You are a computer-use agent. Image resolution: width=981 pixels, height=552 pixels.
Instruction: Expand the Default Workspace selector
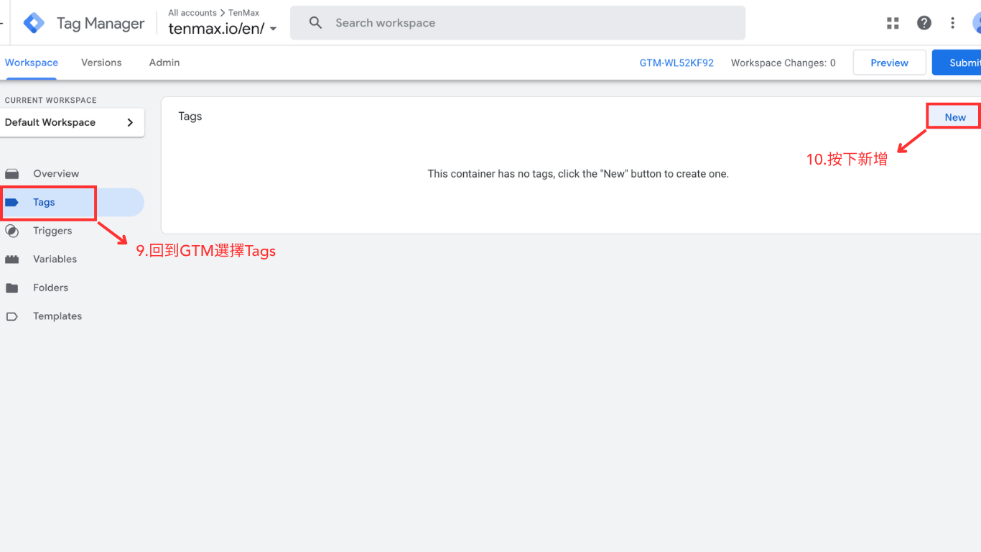tap(72, 122)
